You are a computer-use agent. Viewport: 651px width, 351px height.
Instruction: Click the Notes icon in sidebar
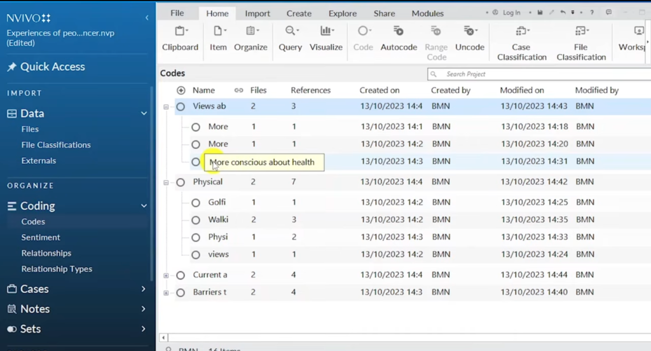[x=11, y=308]
